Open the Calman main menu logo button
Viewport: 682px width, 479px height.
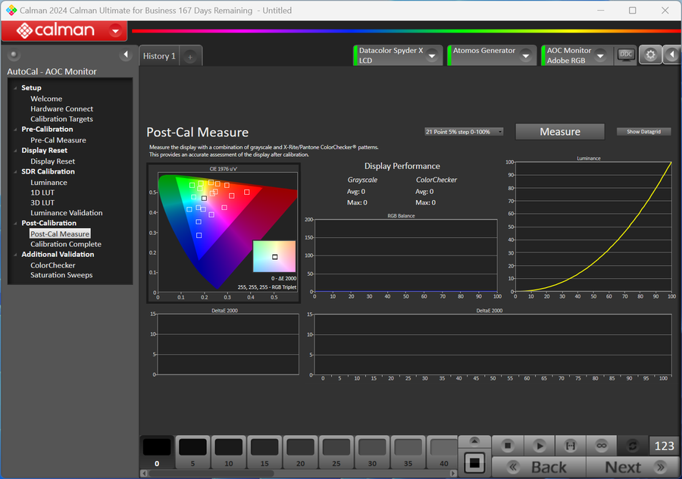[64, 30]
